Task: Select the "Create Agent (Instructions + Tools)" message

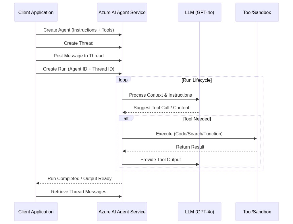Action: (79, 30)
